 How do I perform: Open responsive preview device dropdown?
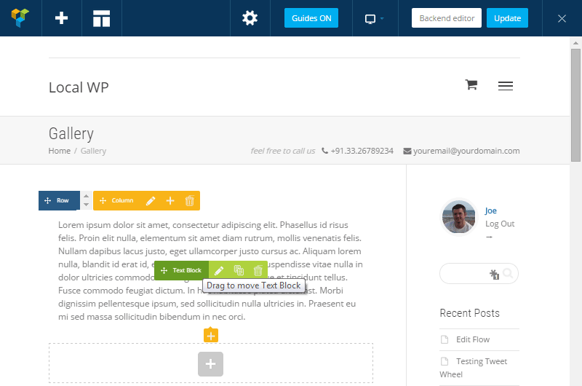(375, 19)
